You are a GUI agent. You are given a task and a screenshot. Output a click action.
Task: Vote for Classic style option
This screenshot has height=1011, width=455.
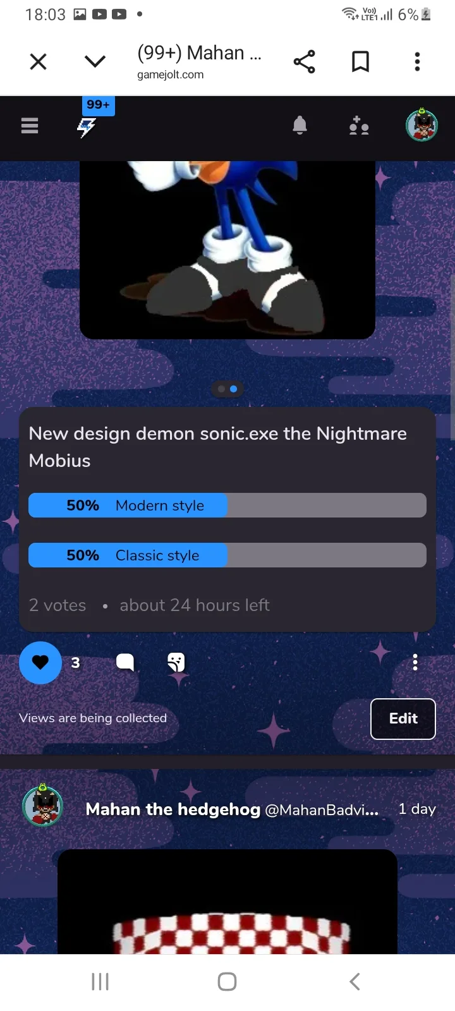(x=227, y=555)
